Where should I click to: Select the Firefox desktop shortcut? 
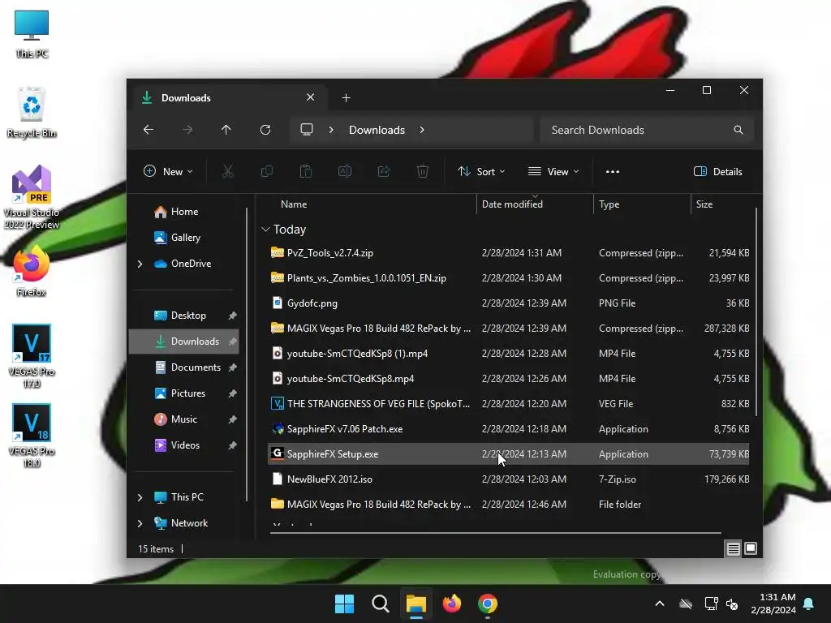click(32, 273)
